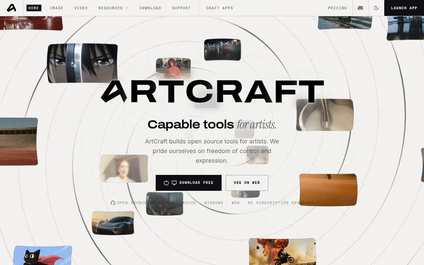Open the motorcycle explosion thumbnail

(x=282, y=252)
